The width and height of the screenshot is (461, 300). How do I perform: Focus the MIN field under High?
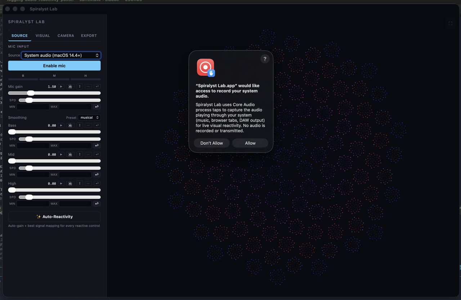[33, 204]
